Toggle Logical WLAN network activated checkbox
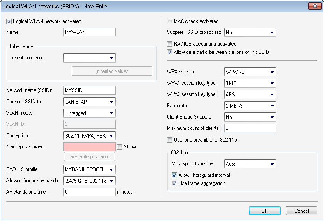Viewport: 324px width, 221px height. 9,21
